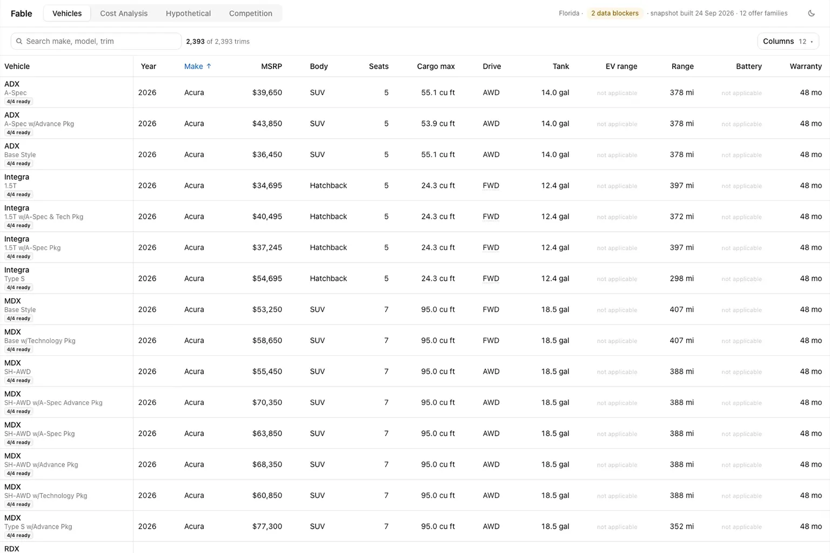830x553 pixels.
Task: Click the 372 mi range cell
Action: pyautogui.click(x=681, y=216)
